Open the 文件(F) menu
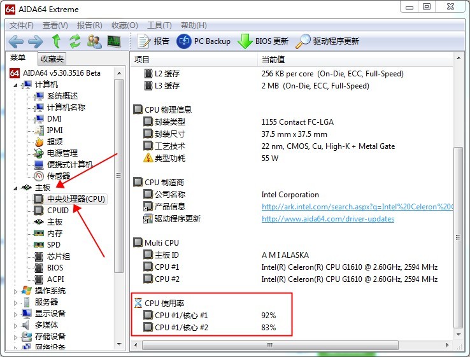The image size is (470, 357). pyautogui.click(x=21, y=25)
